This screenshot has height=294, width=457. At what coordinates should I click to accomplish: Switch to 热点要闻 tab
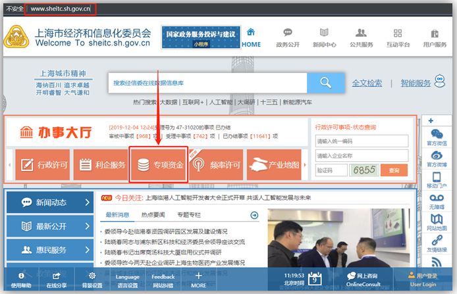[x=153, y=215]
